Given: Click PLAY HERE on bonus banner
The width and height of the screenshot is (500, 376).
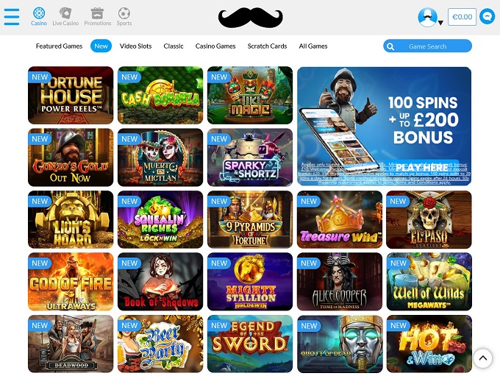Looking at the screenshot, I should [422, 167].
